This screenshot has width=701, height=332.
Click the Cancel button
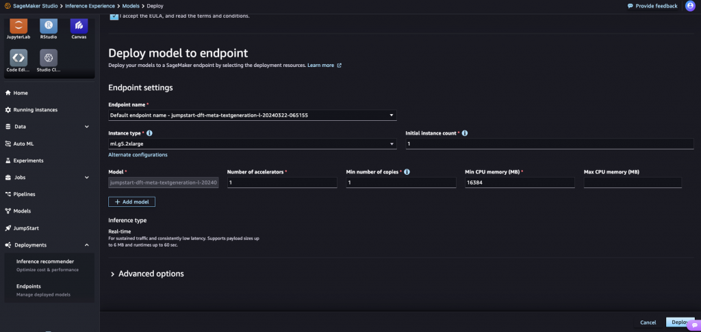coord(648,322)
